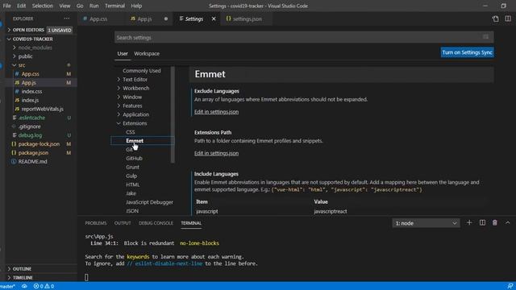516x290 pixels.
Task: Open the feedback icon in status bar
Action: click(x=510, y=287)
